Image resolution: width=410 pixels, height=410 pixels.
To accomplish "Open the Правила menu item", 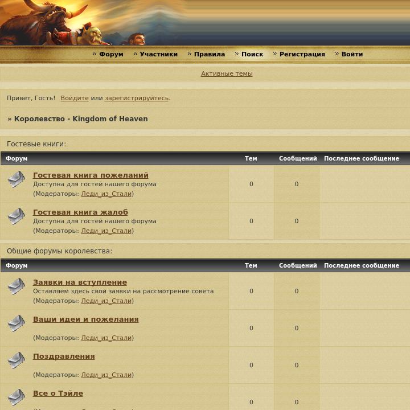I will tap(210, 54).
